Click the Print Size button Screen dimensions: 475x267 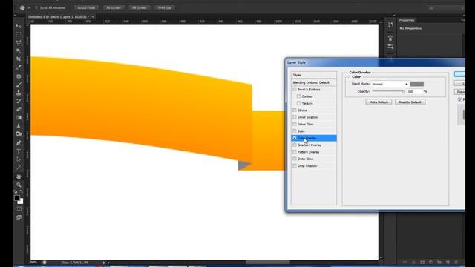165,8
